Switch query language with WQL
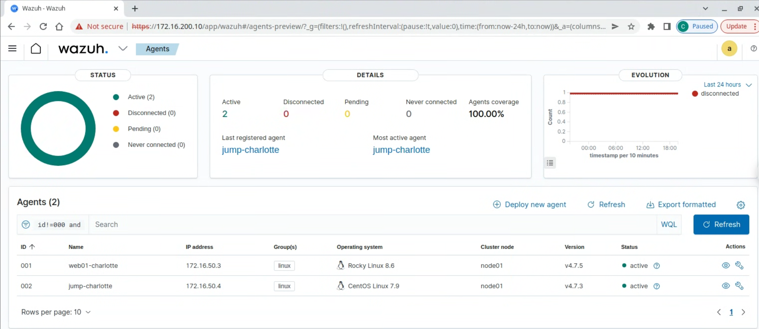759x329 pixels. coord(669,225)
